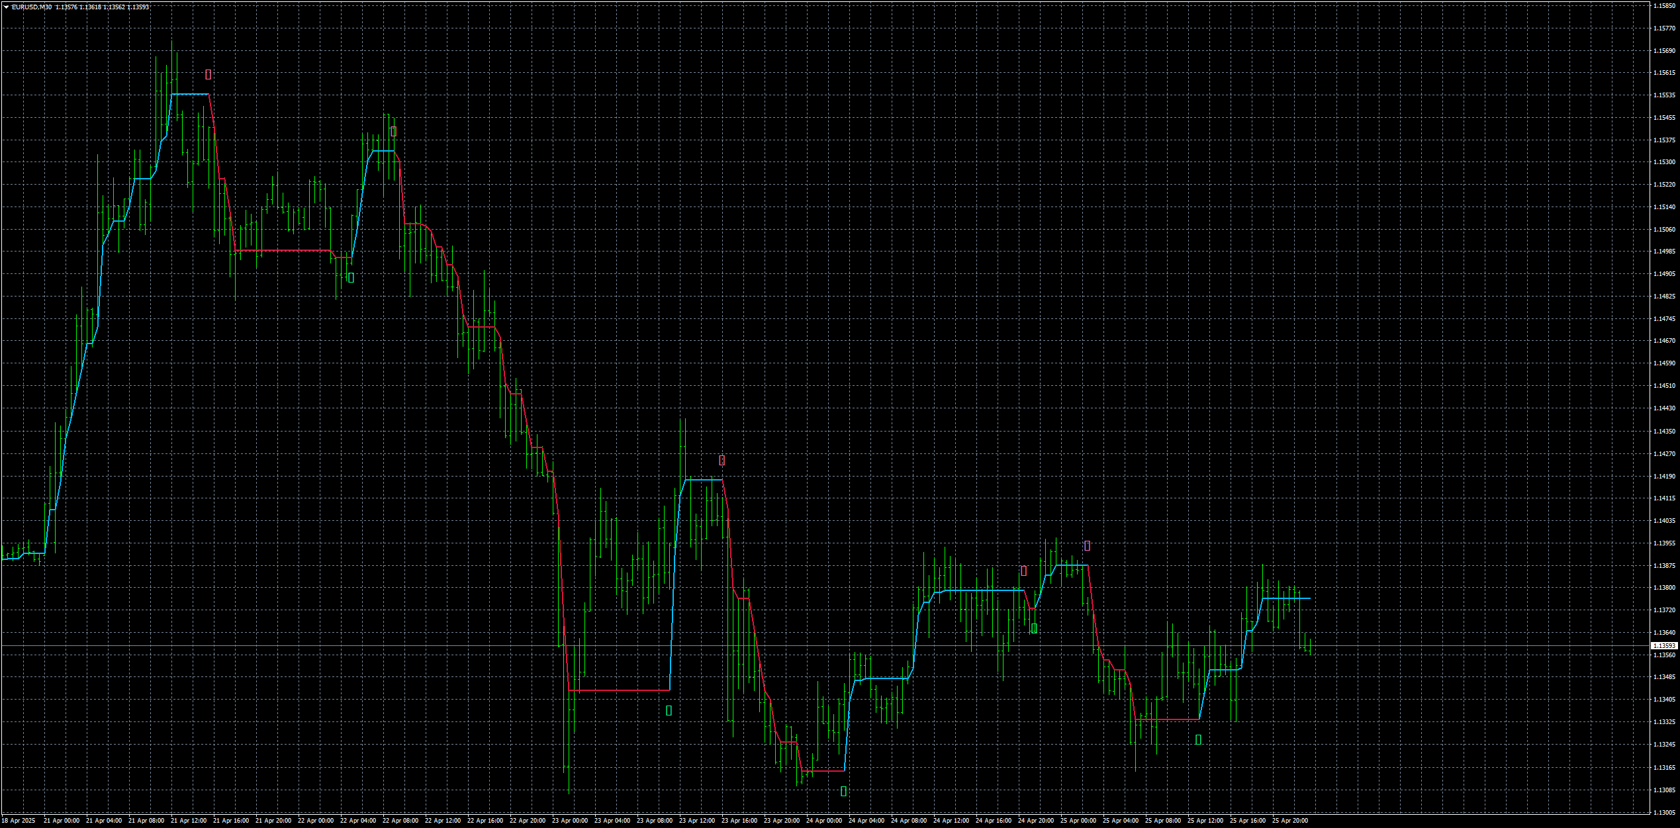Click the 1.15850 price scale label

pos(1664,6)
